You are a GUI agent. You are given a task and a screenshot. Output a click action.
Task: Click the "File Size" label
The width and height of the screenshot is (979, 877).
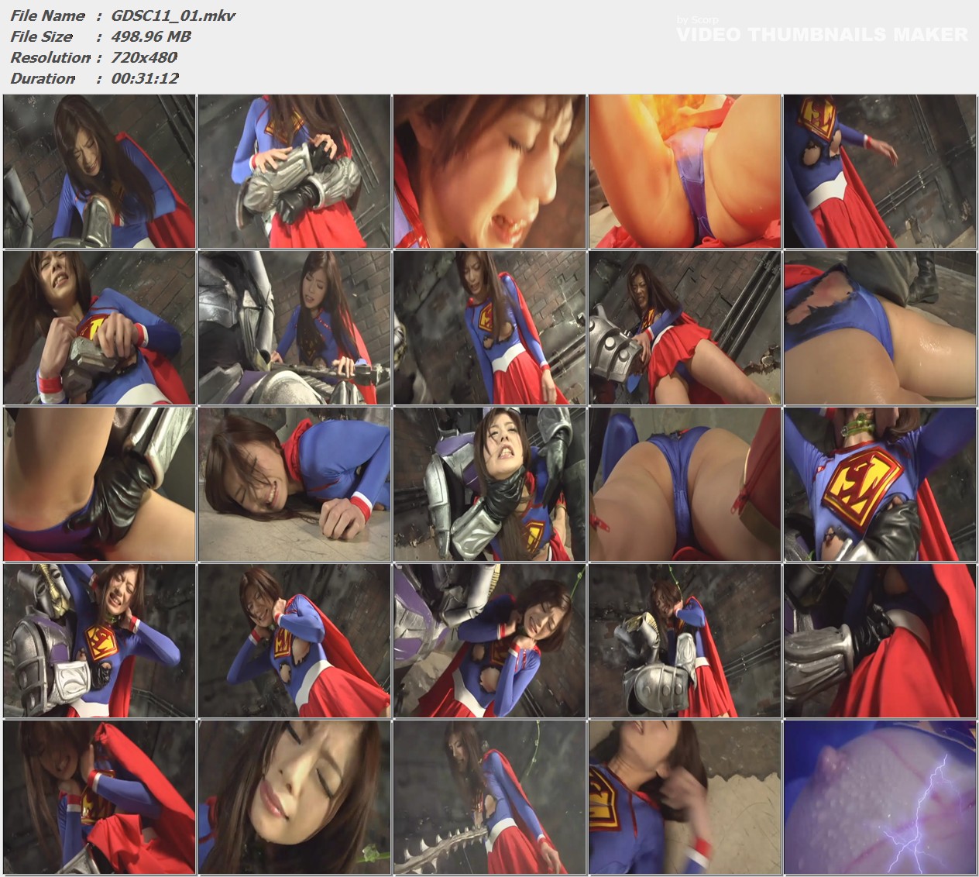pyautogui.click(x=41, y=36)
